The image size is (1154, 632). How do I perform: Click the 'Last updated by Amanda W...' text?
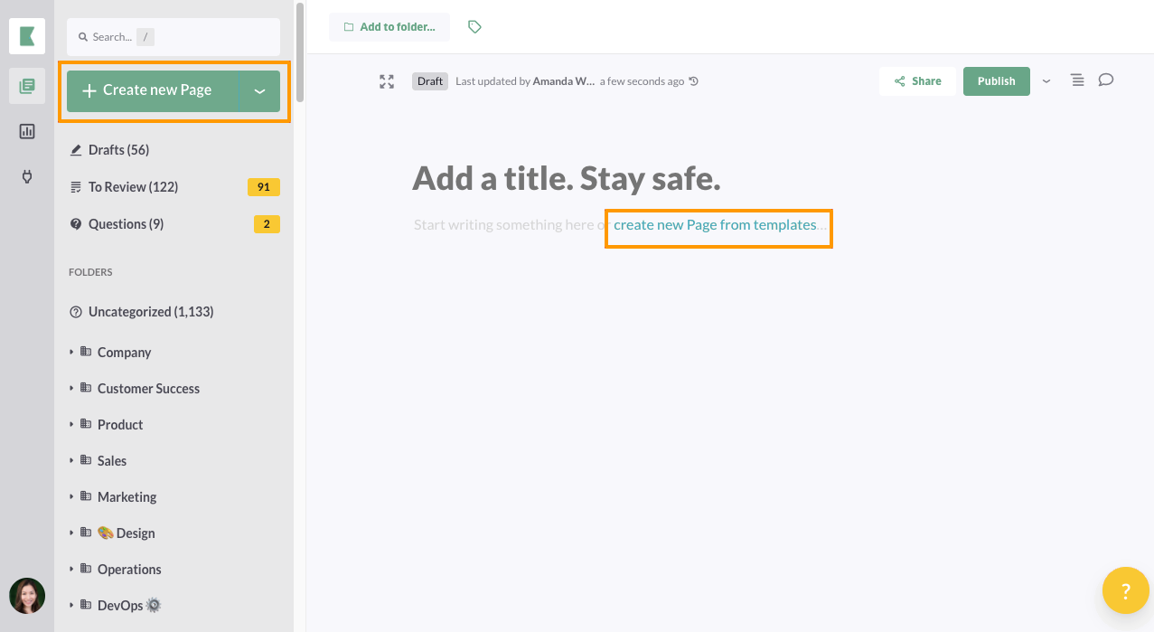tap(525, 81)
